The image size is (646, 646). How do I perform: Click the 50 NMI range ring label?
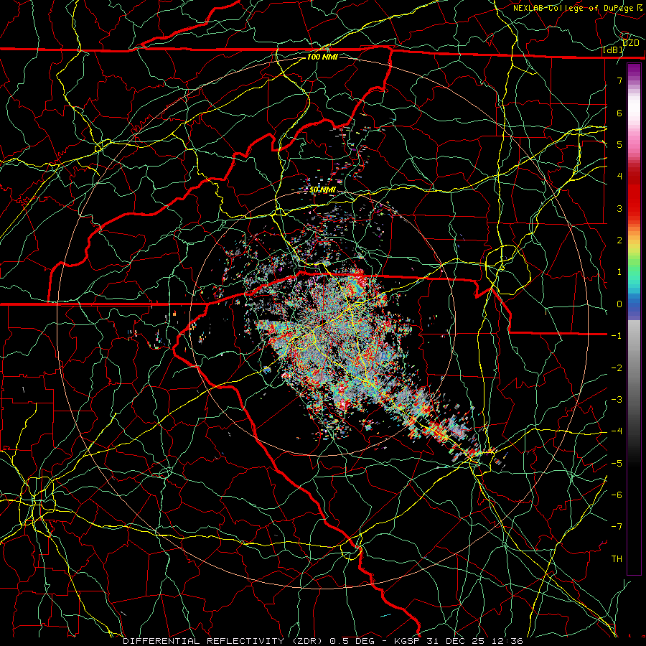(322, 190)
